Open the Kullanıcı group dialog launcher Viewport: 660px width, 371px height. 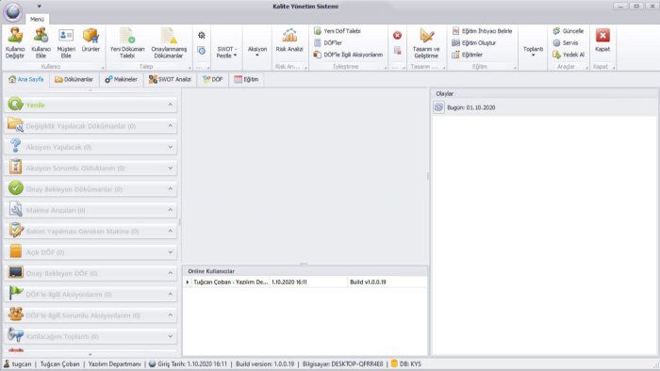tap(102, 67)
